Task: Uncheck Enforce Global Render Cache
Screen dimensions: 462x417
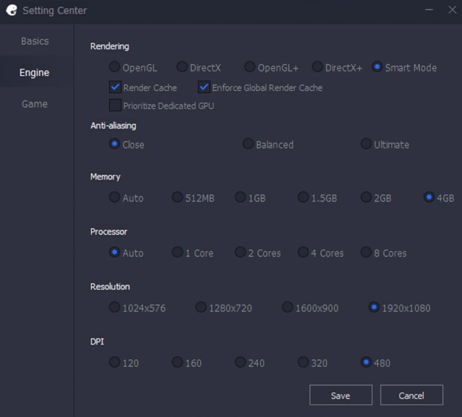Action: pyautogui.click(x=203, y=87)
